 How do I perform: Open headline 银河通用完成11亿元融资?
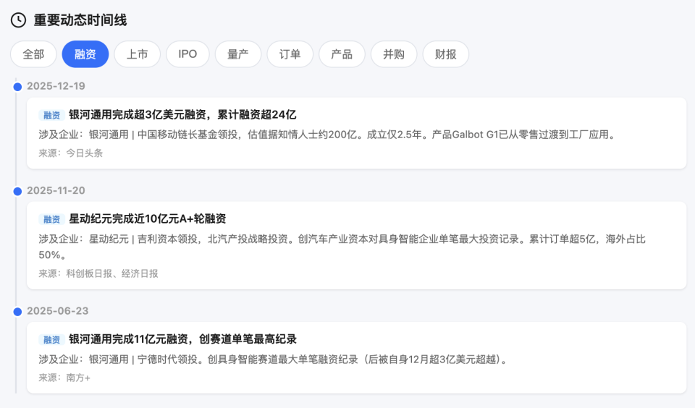(182, 339)
